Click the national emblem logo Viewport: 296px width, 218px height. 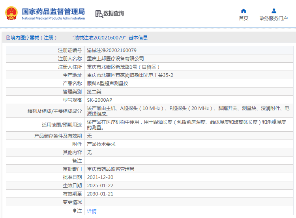pos(11,13)
